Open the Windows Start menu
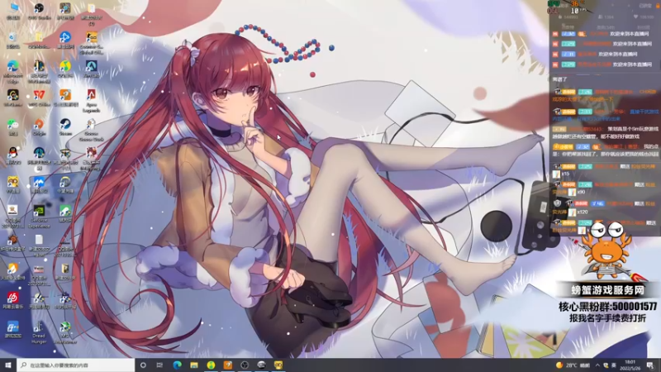661x372 pixels. [x=8, y=365]
